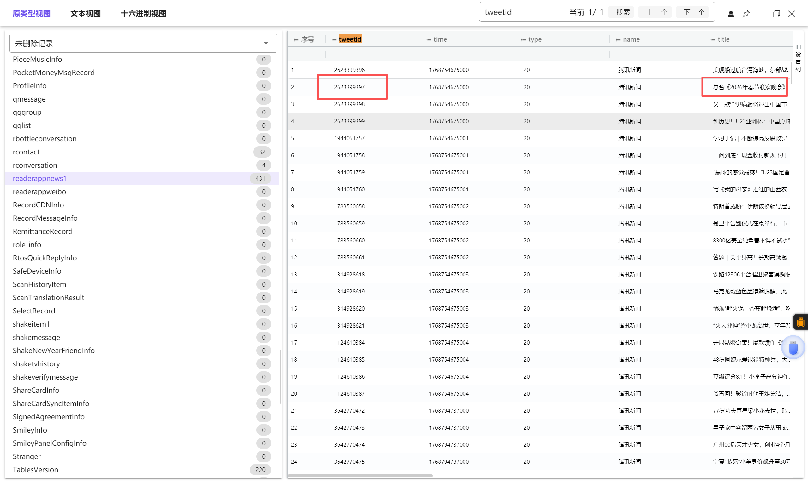Select the PieceMusicInfo table
Image resolution: width=808 pixels, height=482 pixels.
pyautogui.click(x=142, y=59)
